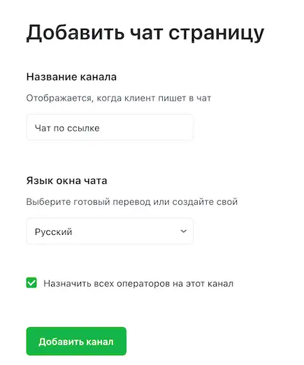Click the 'Назначить всех операторов на этот канал' label
This screenshot has height=365, width=304.
point(138,284)
